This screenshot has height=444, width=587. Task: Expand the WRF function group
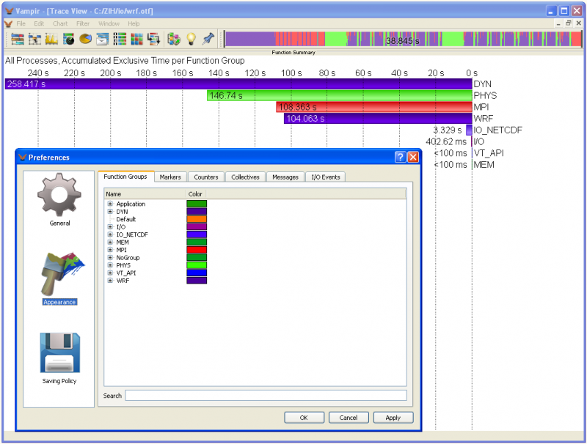[x=110, y=281]
